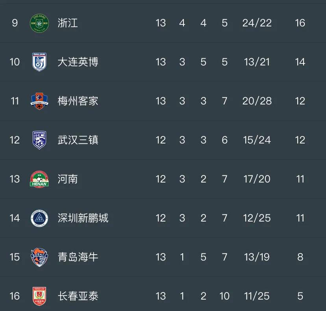The height and width of the screenshot is (311, 326).
Task: Tap the Wuhan Three Towns shield logo
Action: (39, 140)
